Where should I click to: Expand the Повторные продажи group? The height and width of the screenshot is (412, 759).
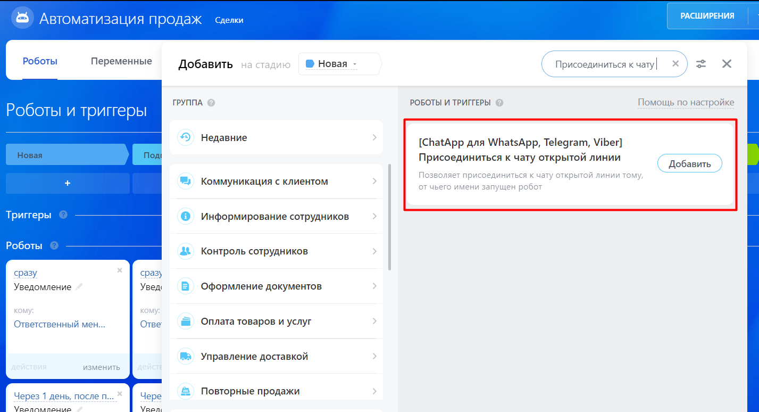(x=276, y=391)
